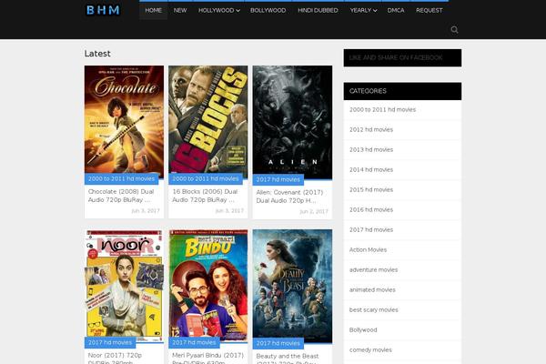Viewport: 546px width, 364px height.
Task: Open the Meri Pyaari Bindu poster
Action: tap(208, 284)
